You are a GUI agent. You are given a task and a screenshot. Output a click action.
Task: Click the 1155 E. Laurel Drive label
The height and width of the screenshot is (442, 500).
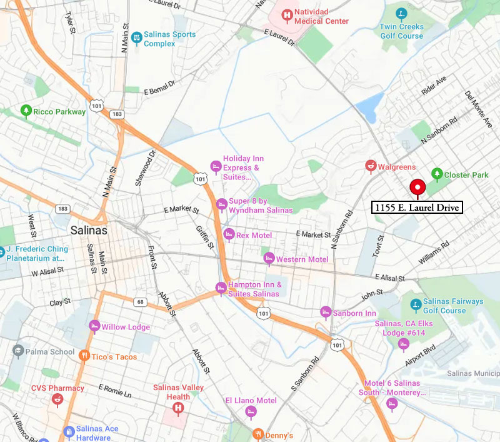[417, 208]
